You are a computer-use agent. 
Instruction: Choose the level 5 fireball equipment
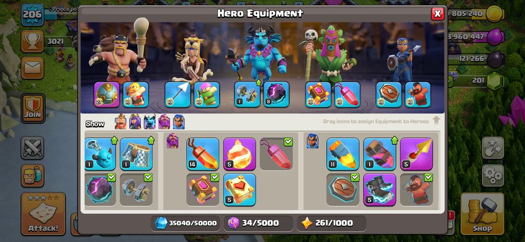point(240,154)
